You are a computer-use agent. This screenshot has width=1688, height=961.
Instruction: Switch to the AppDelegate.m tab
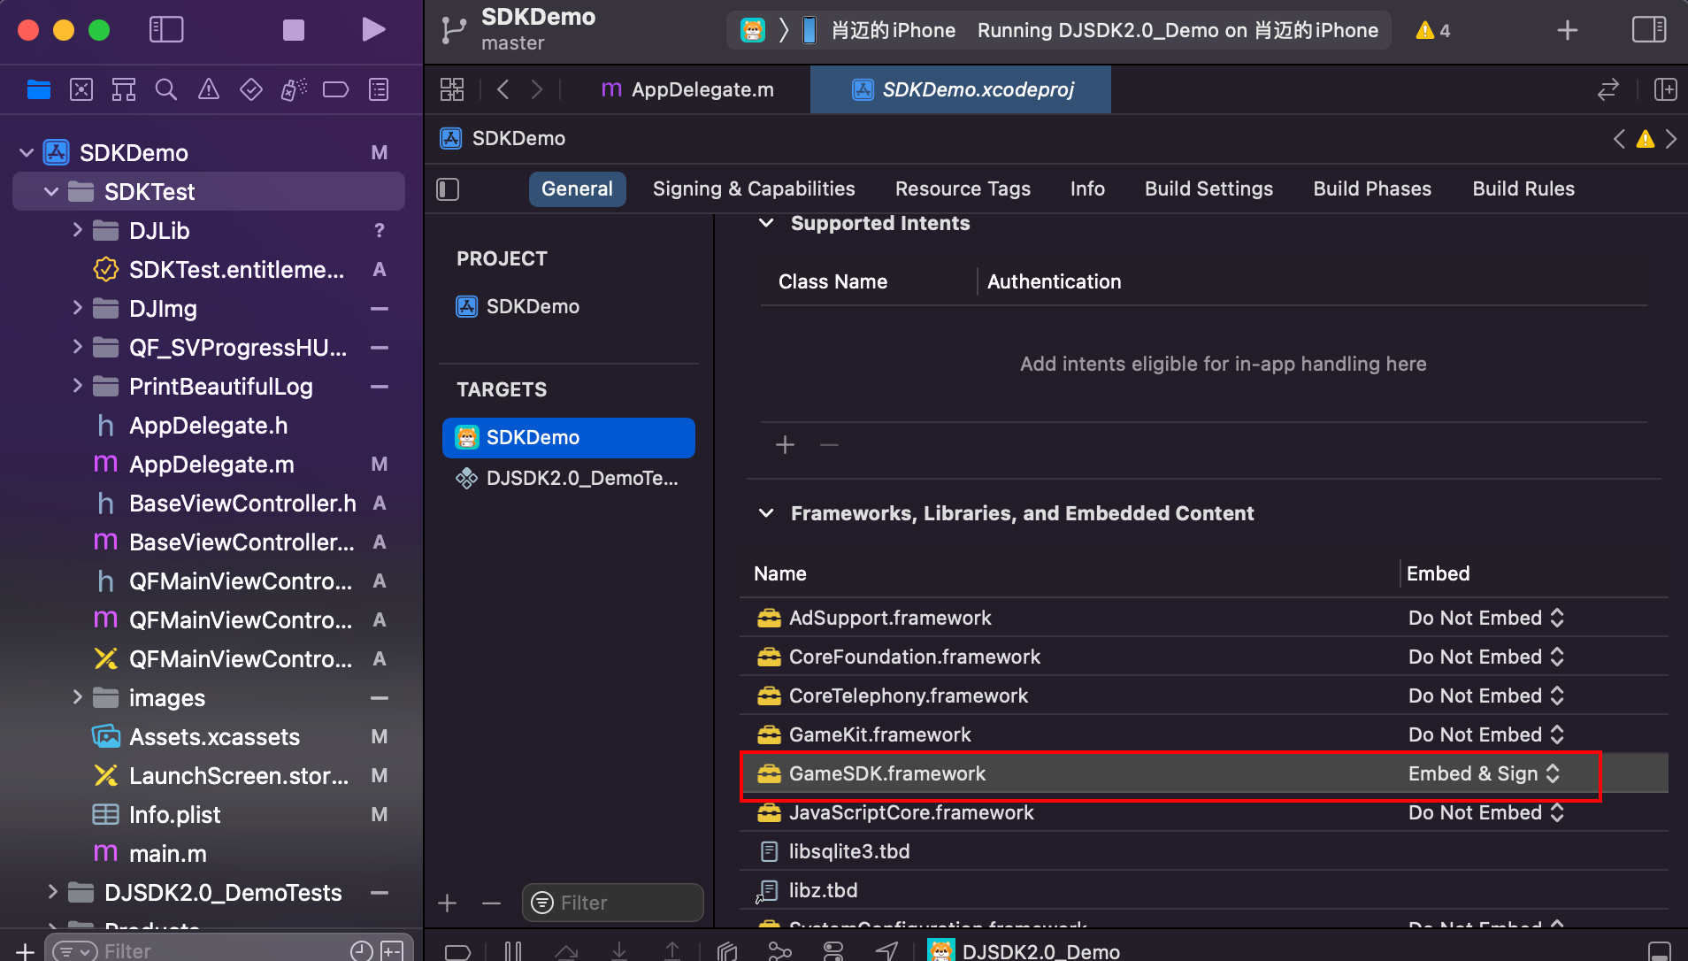point(687,89)
